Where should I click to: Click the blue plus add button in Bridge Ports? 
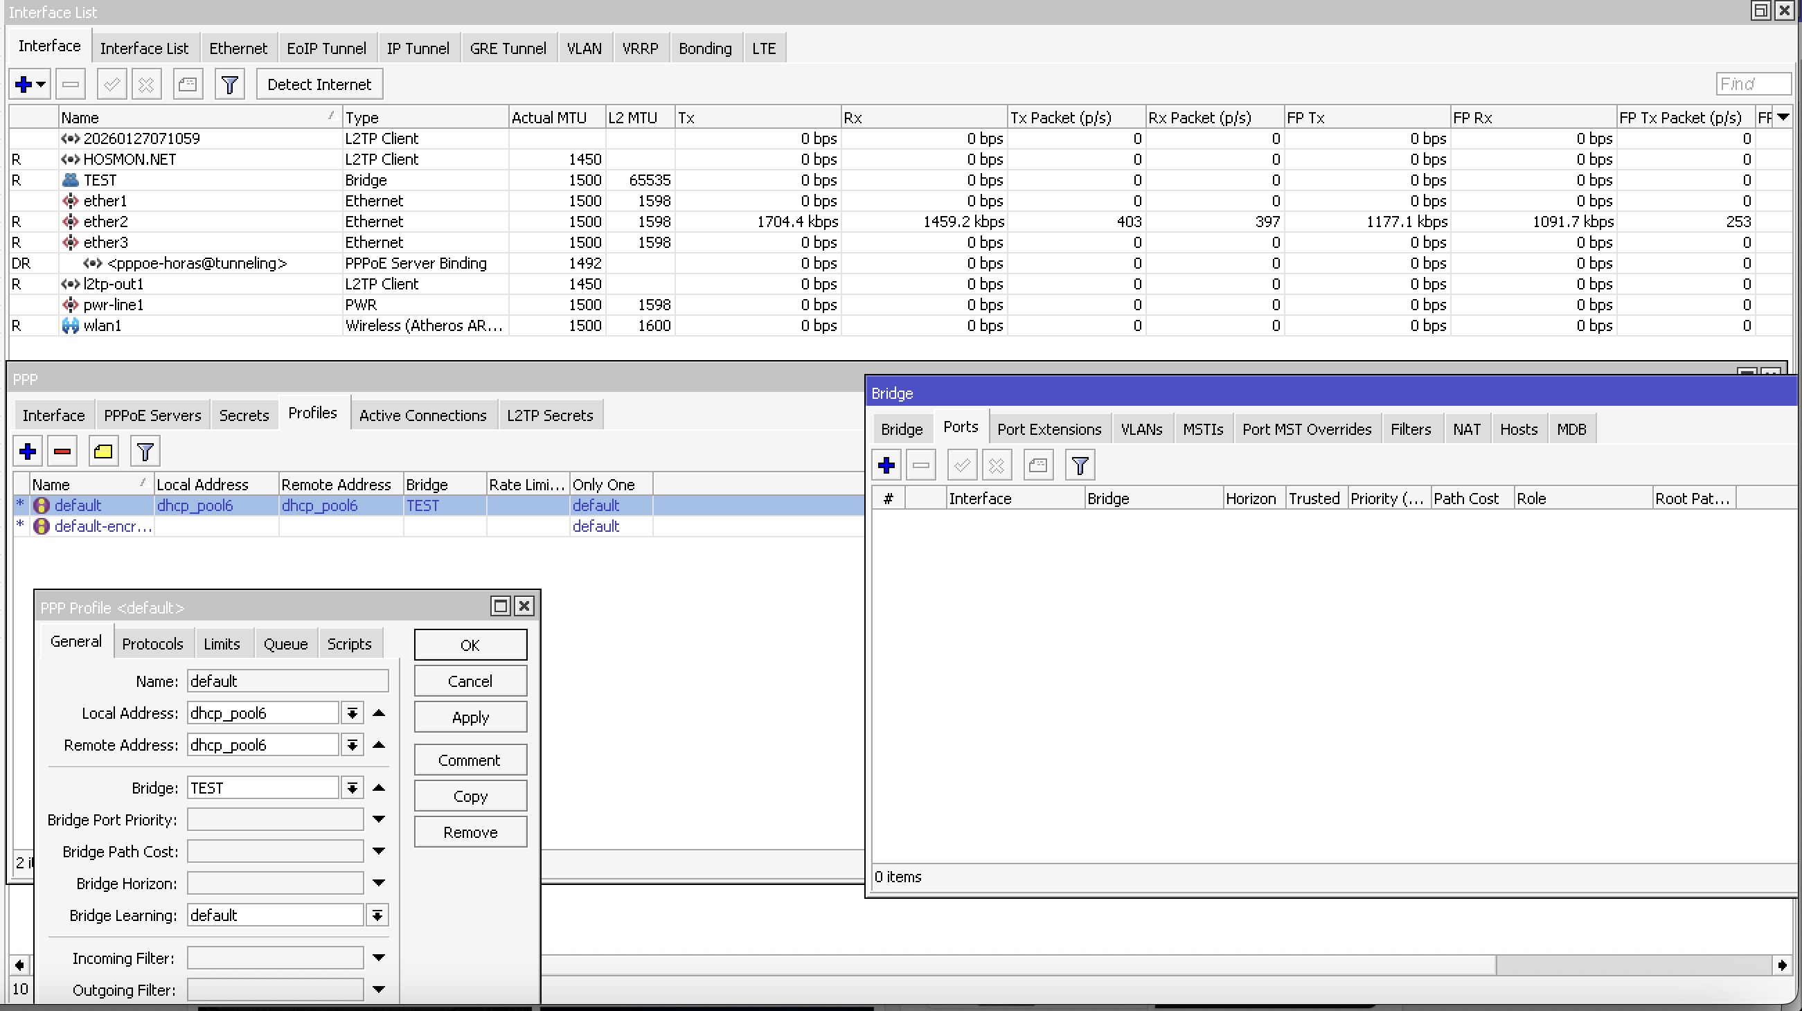click(886, 465)
